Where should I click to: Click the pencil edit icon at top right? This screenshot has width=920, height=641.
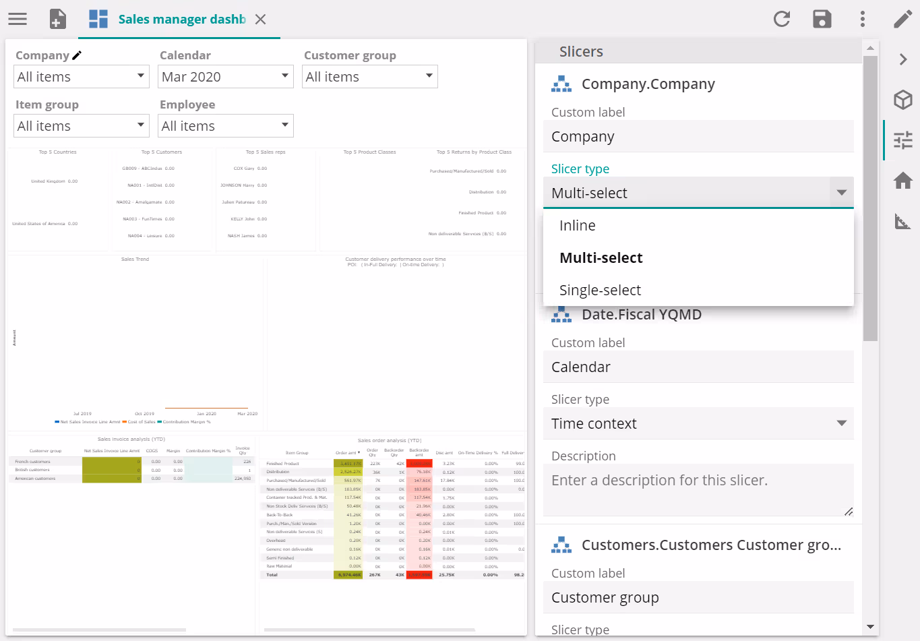pos(902,19)
